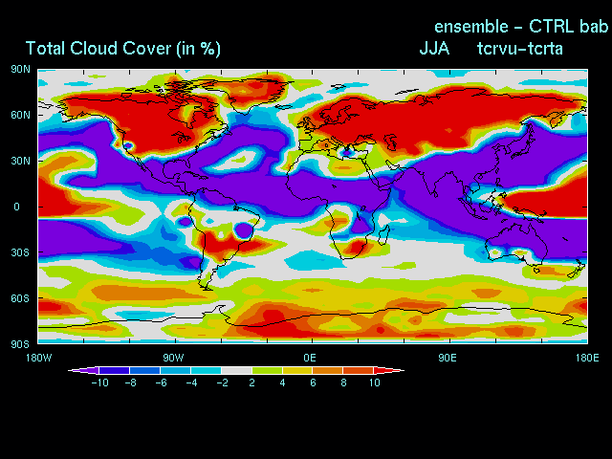Click the equator 0 latitude label

[16, 207]
